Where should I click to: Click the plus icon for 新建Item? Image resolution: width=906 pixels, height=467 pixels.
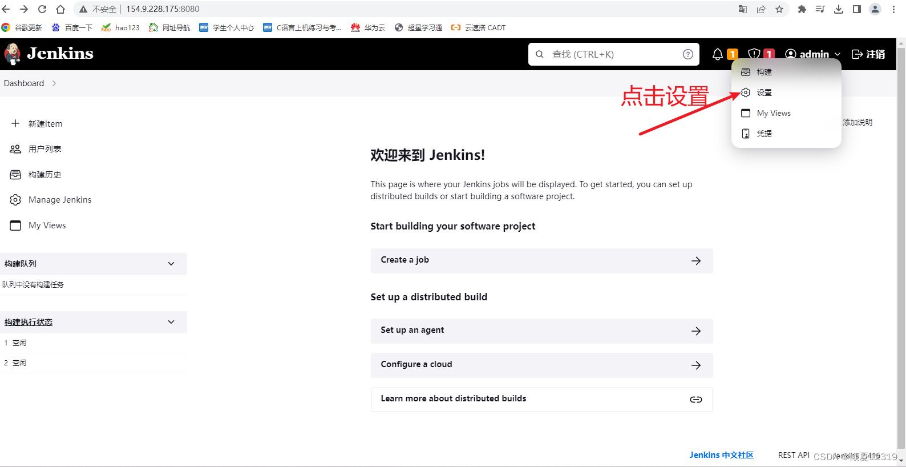(x=15, y=123)
